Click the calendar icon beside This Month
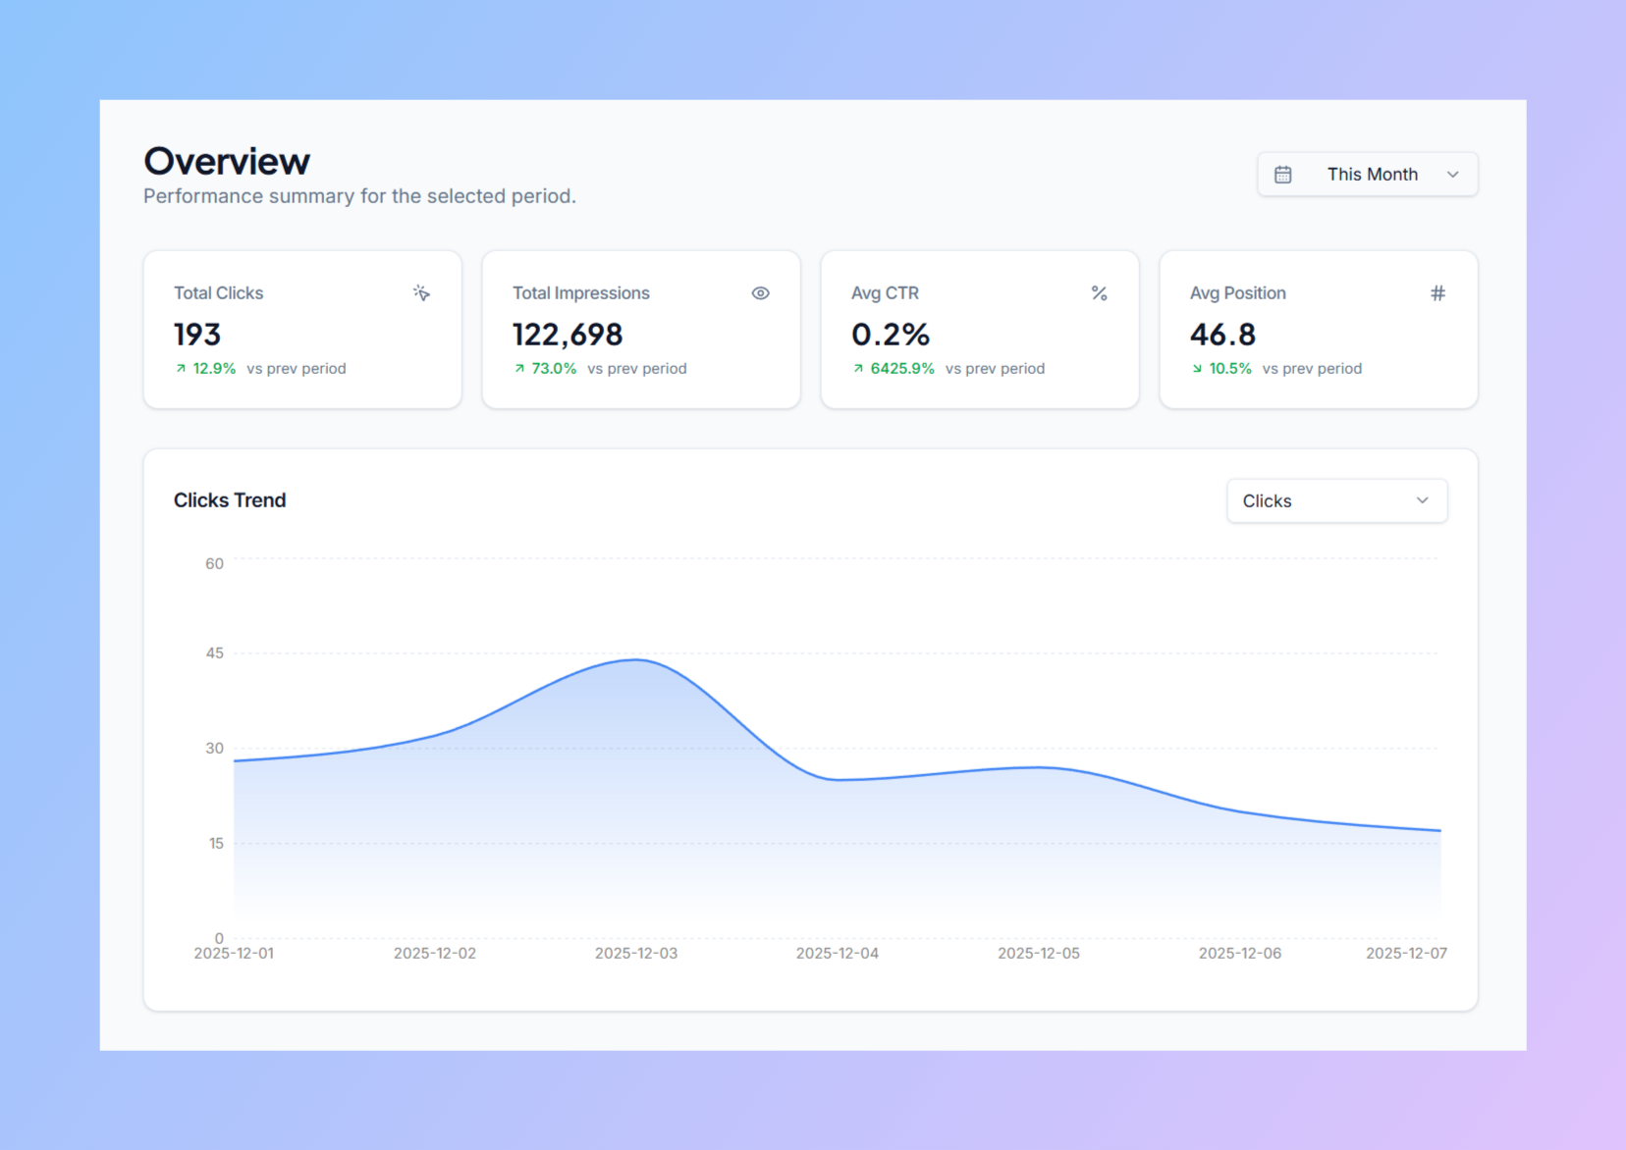Viewport: 1626px width, 1150px height. pyautogui.click(x=1282, y=175)
